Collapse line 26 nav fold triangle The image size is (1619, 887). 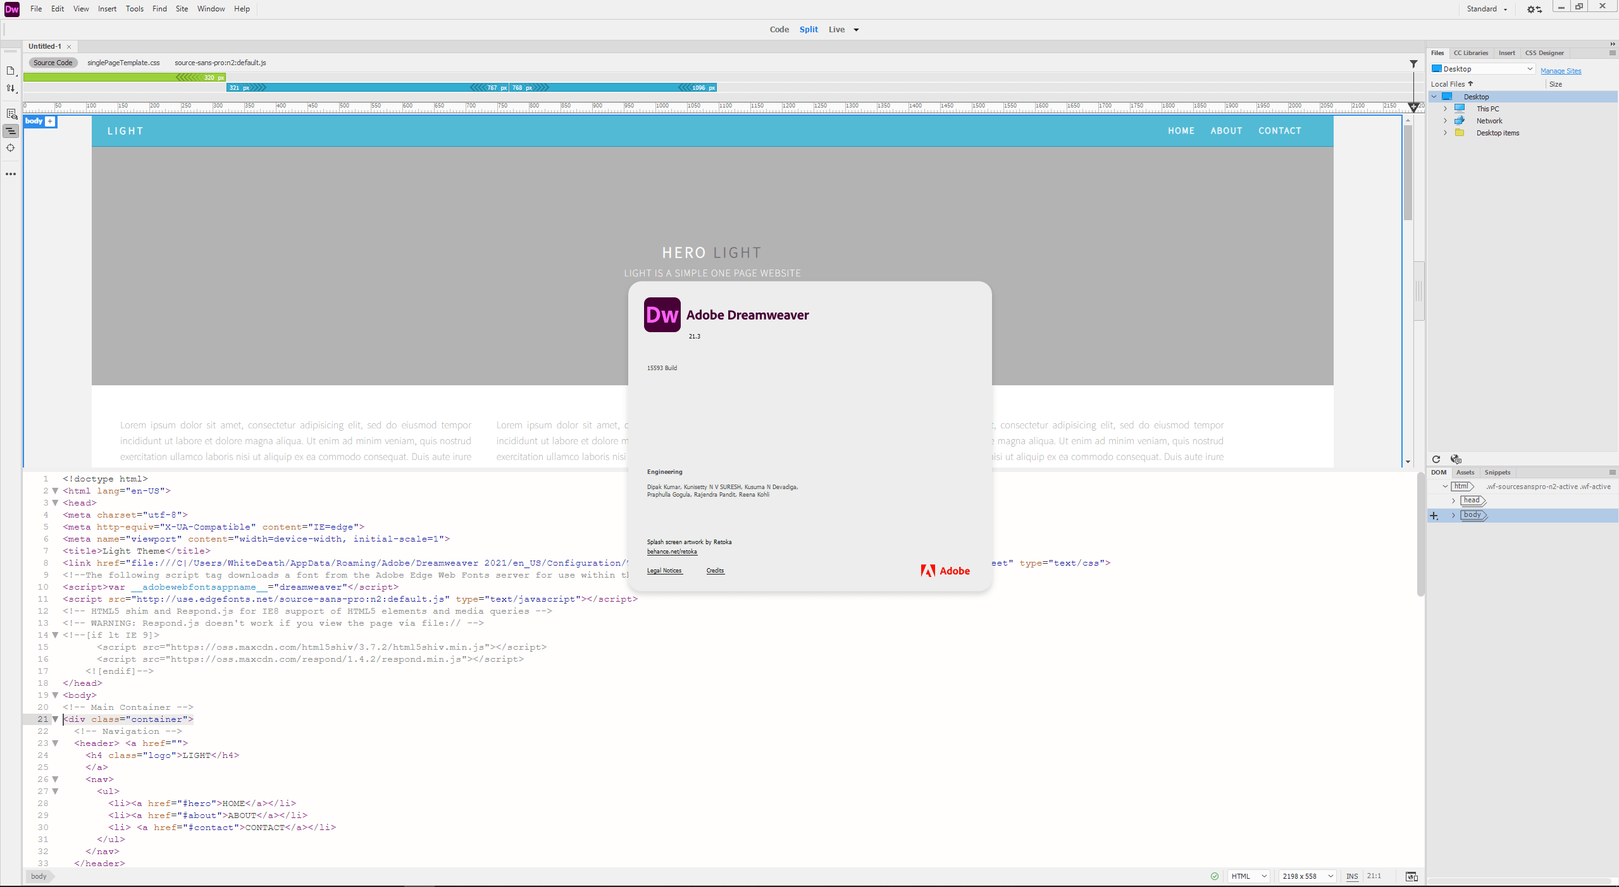click(55, 779)
